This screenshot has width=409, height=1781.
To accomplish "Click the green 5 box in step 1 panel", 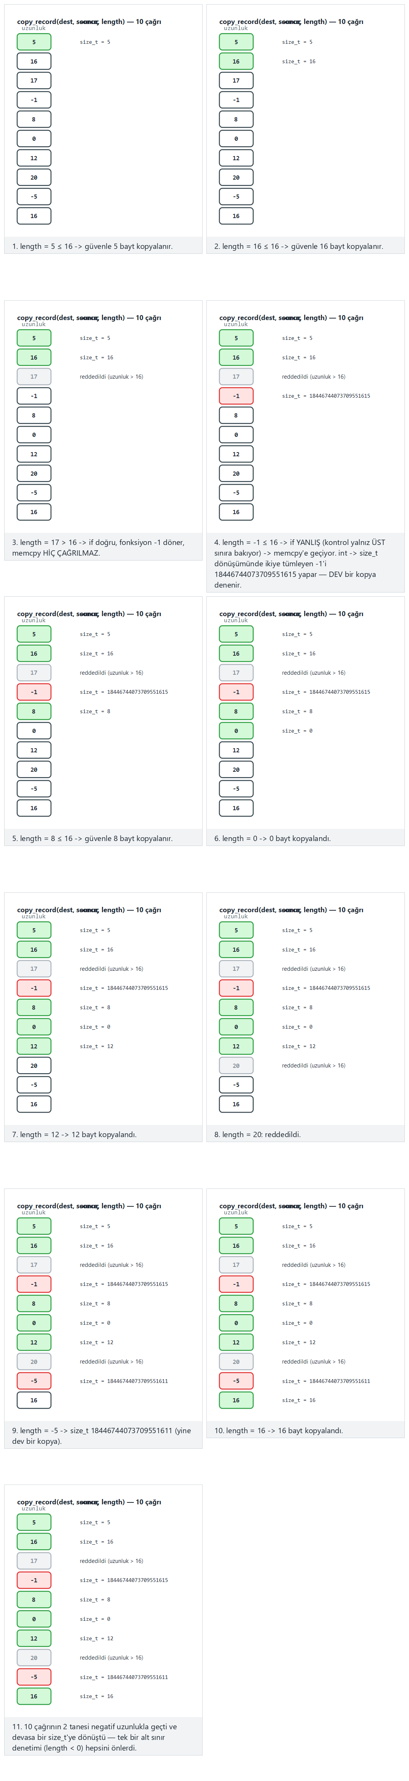I will pyautogui.click(x=34, y=42).
